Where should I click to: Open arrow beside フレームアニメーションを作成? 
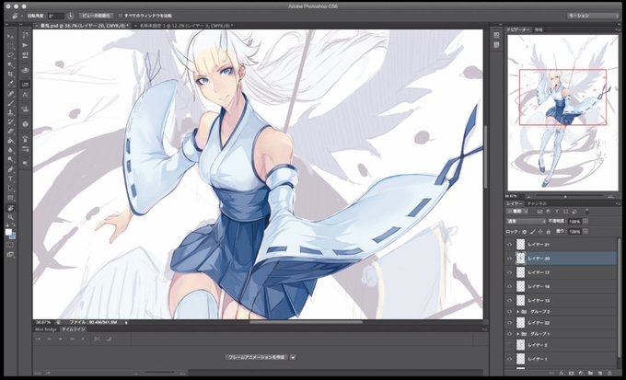tap(293, 357)
